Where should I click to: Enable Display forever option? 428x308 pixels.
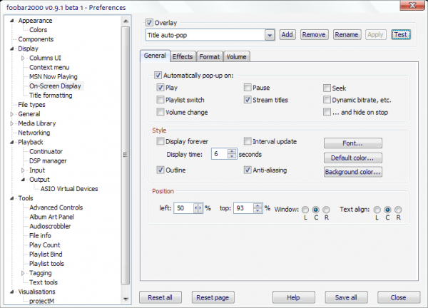[x=160, y=142]
